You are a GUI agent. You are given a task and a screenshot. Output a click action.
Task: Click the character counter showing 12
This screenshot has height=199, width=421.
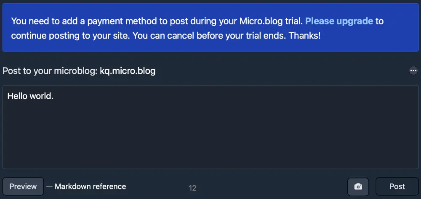[192, 188]
